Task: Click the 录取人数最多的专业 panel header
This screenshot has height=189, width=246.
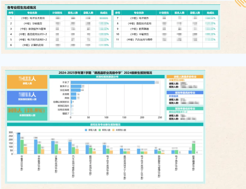Action: (x=184, y=76)
